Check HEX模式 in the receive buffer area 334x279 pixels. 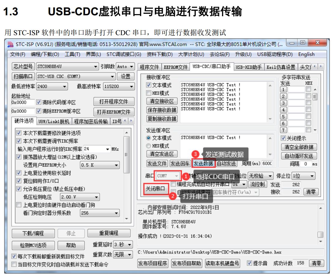pos(149,93)
